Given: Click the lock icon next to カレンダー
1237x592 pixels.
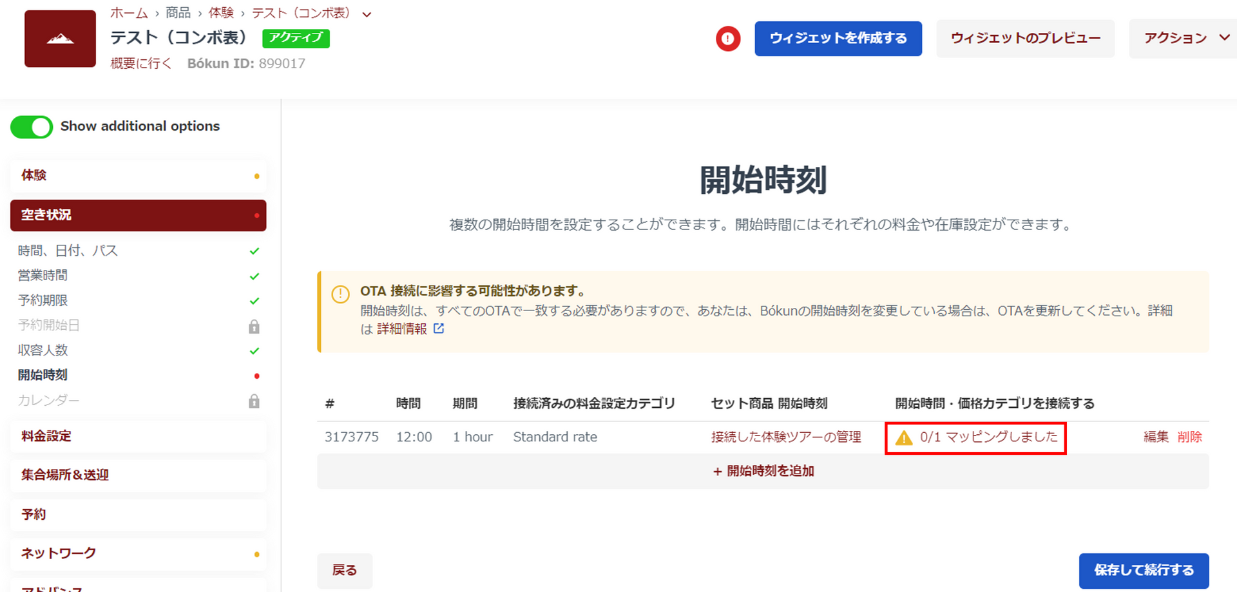Looking at the screenshot, I should pyautogui.click(x=254, y=401).
